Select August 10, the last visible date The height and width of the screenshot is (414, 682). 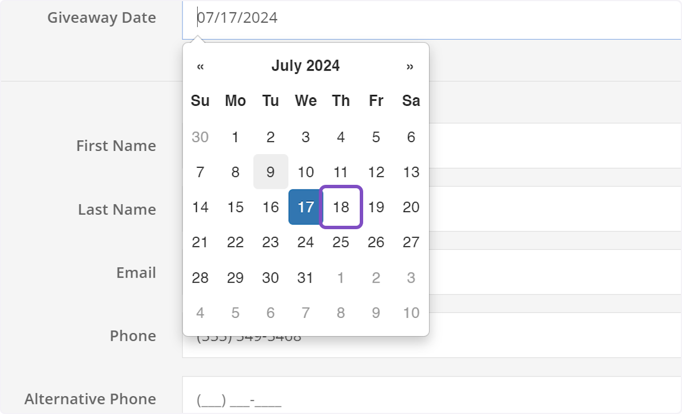(x=410, y=312)
